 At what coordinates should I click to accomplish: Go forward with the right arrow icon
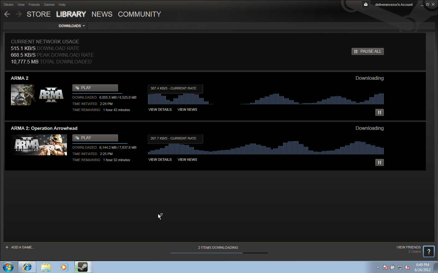[x=19, y=14]
